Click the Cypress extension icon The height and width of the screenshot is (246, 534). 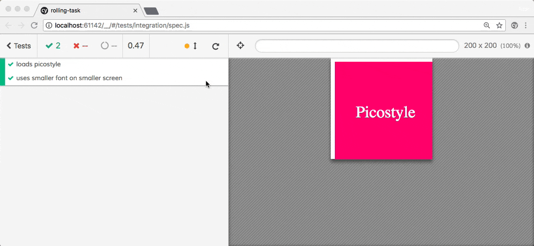pyautogui.click(x=515, y=25)
